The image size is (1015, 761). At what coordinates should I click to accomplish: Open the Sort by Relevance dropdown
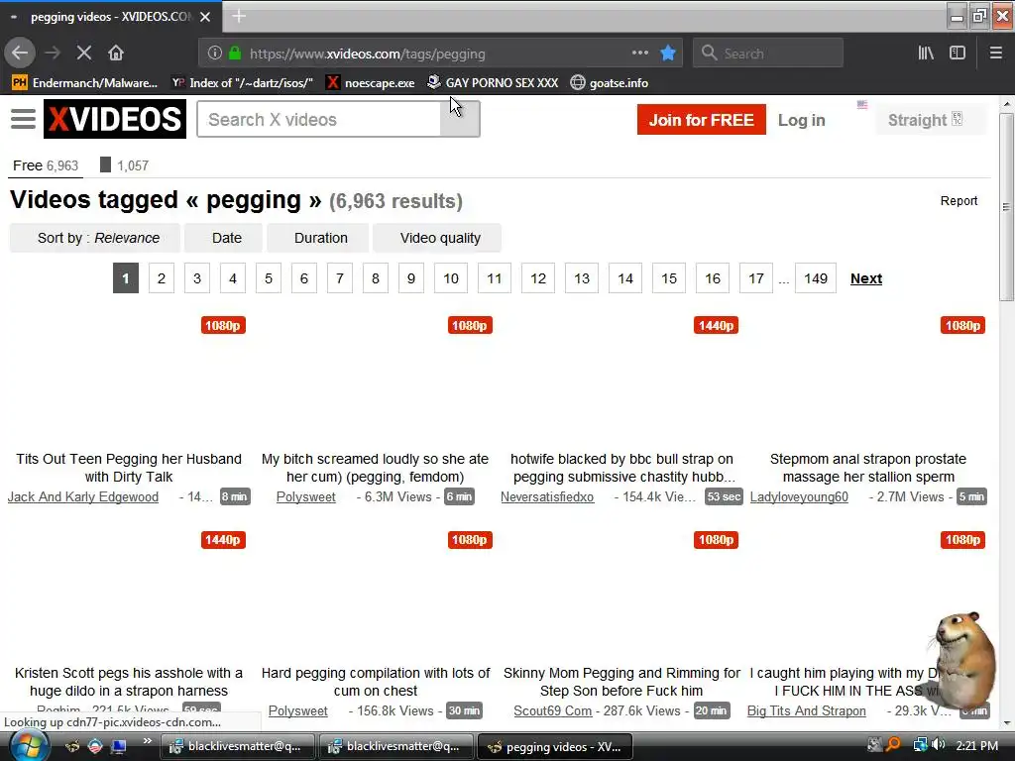(94, 238)
